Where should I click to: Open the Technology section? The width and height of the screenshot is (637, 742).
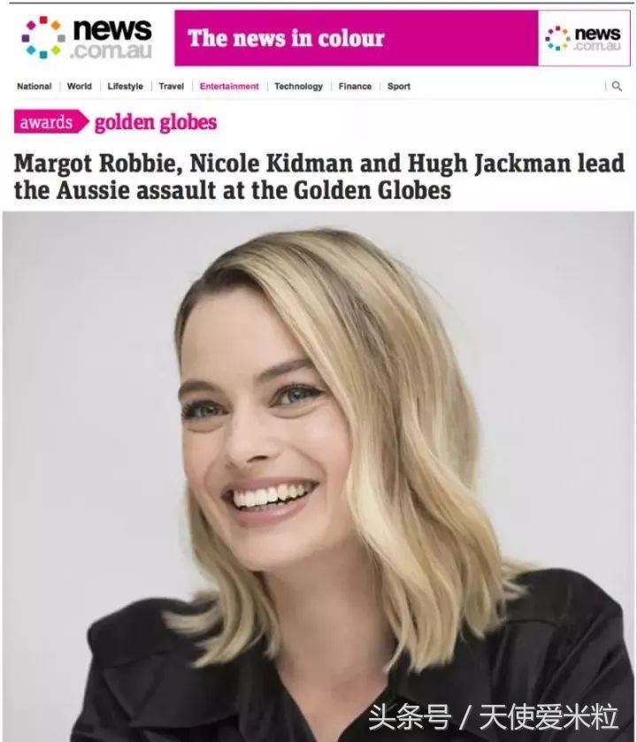pos(299,86)
